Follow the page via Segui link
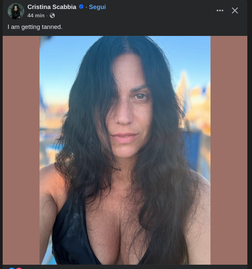This screenshot has height=269, width=252. 97,7
